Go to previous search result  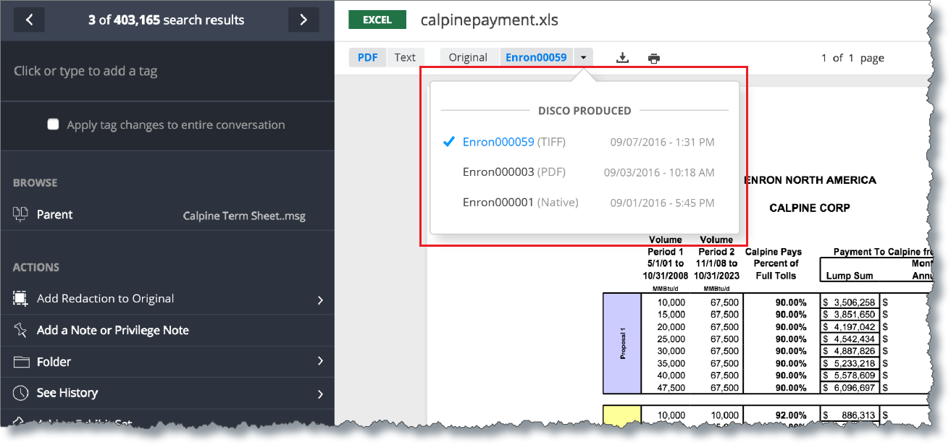pyautogui.click(x=29, y=20)
